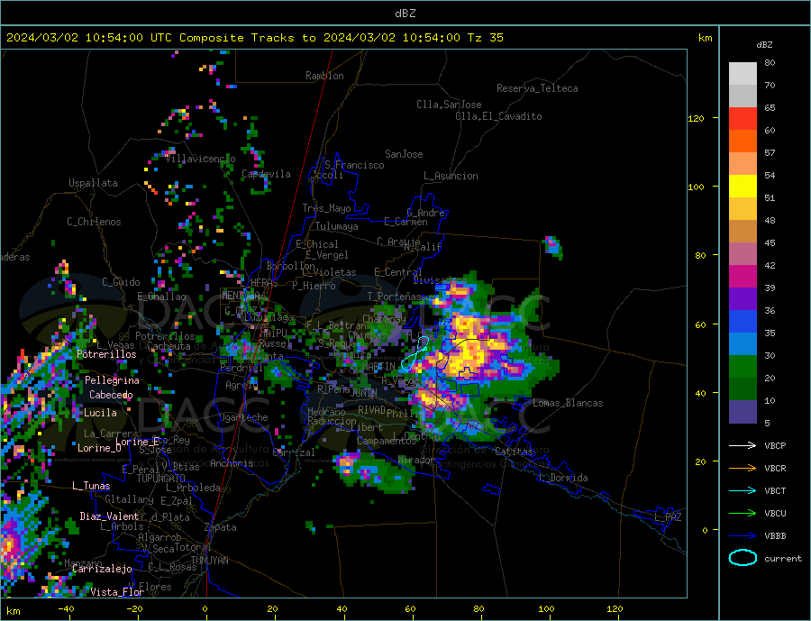
Task: Click the Vista_Flor map label
Action: pos(117,592)
